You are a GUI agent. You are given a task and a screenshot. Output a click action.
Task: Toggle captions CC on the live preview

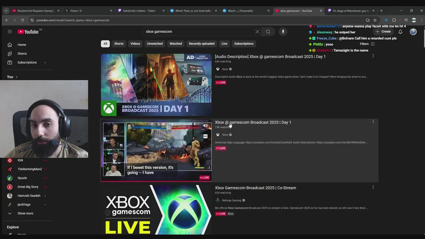coord(206,136)
